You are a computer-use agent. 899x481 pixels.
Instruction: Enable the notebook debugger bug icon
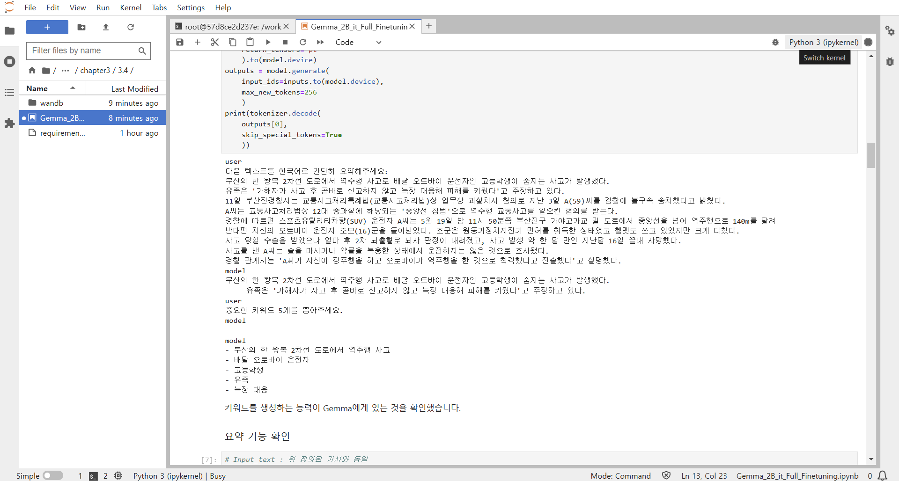pos(775,42)
